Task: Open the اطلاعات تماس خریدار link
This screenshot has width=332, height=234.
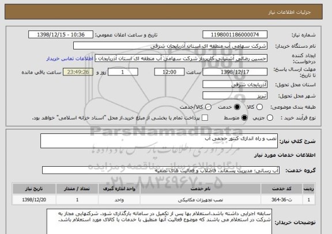Action: point(70,59)
